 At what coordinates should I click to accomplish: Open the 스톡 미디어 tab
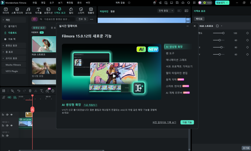[x=17, y=10]
